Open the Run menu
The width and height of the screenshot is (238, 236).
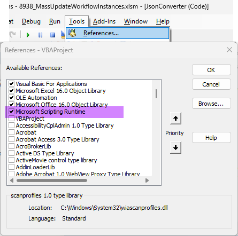pyautogui.click(x=55, y=21)
